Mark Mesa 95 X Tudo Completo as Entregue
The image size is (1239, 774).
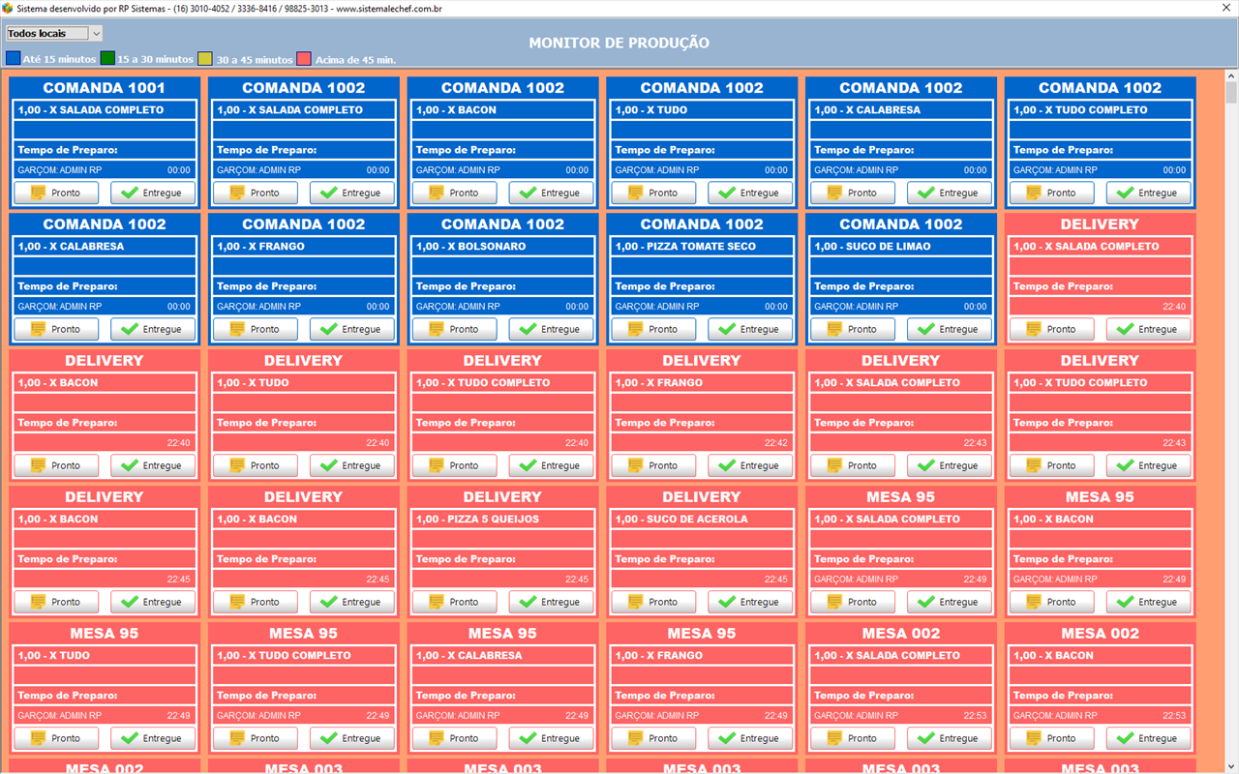pyautogui.click(x=351, y=738)
